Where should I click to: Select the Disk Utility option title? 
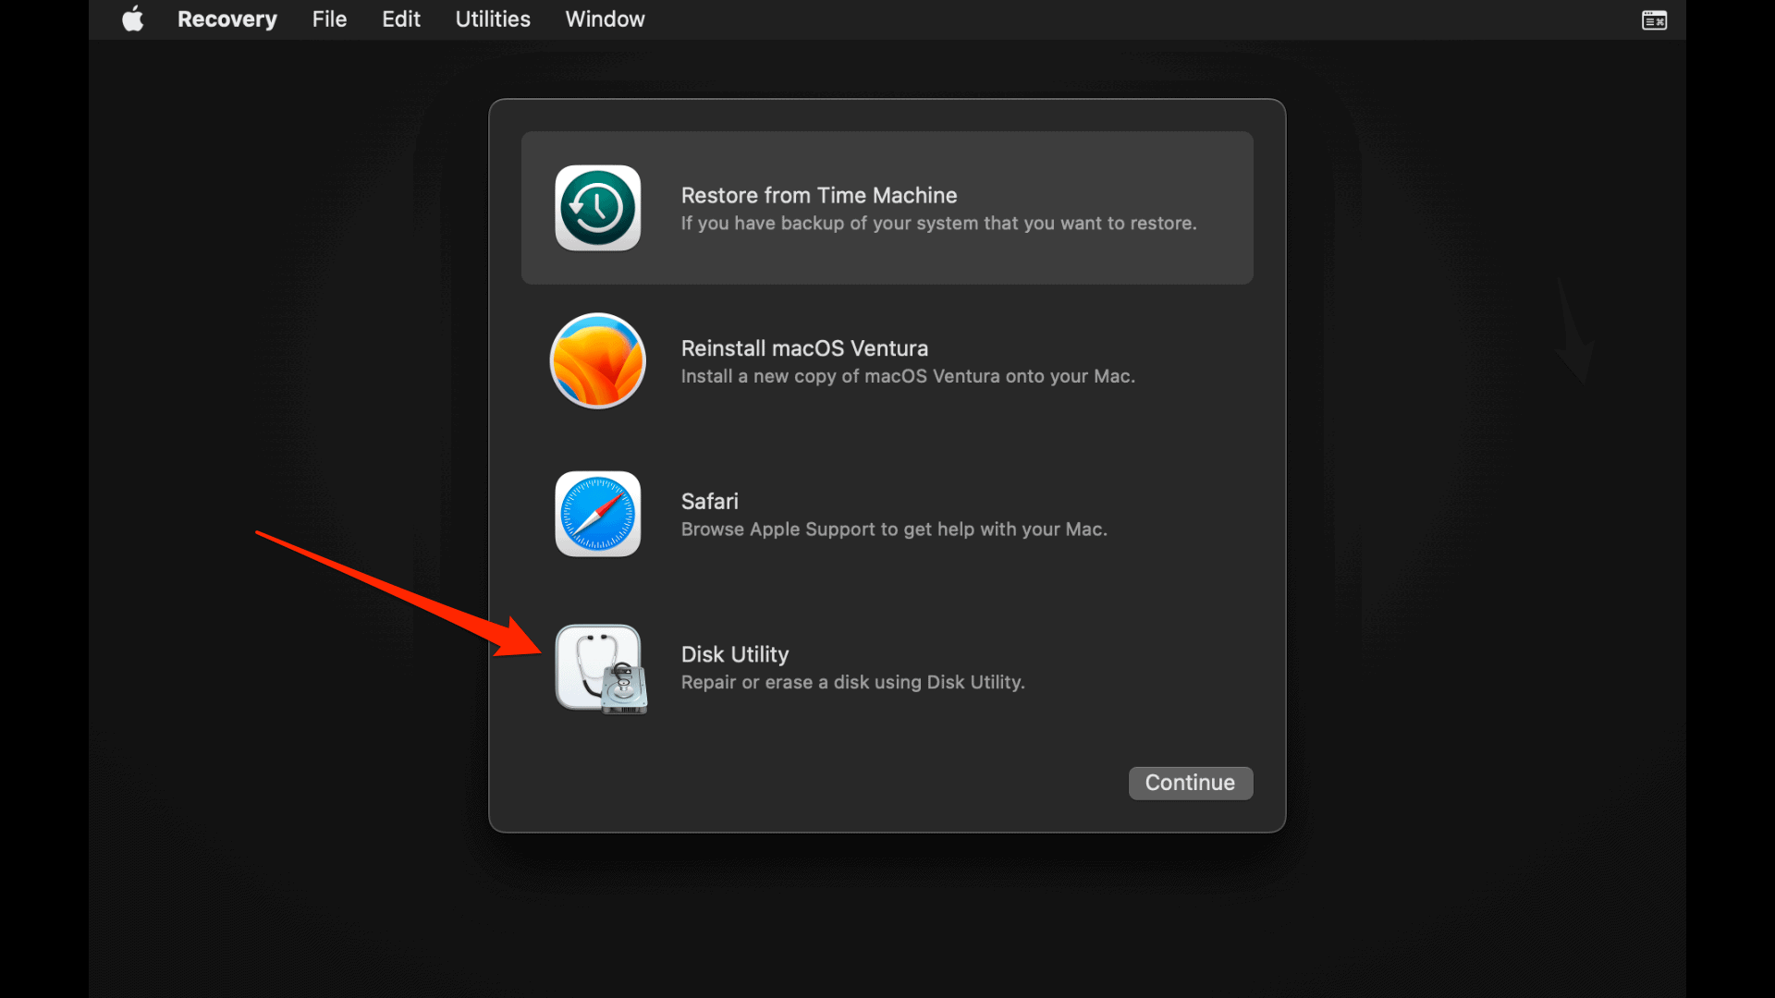(x=734, y=654)
